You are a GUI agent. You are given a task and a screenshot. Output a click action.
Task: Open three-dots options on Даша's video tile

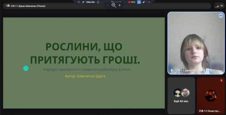click(221, 16)
